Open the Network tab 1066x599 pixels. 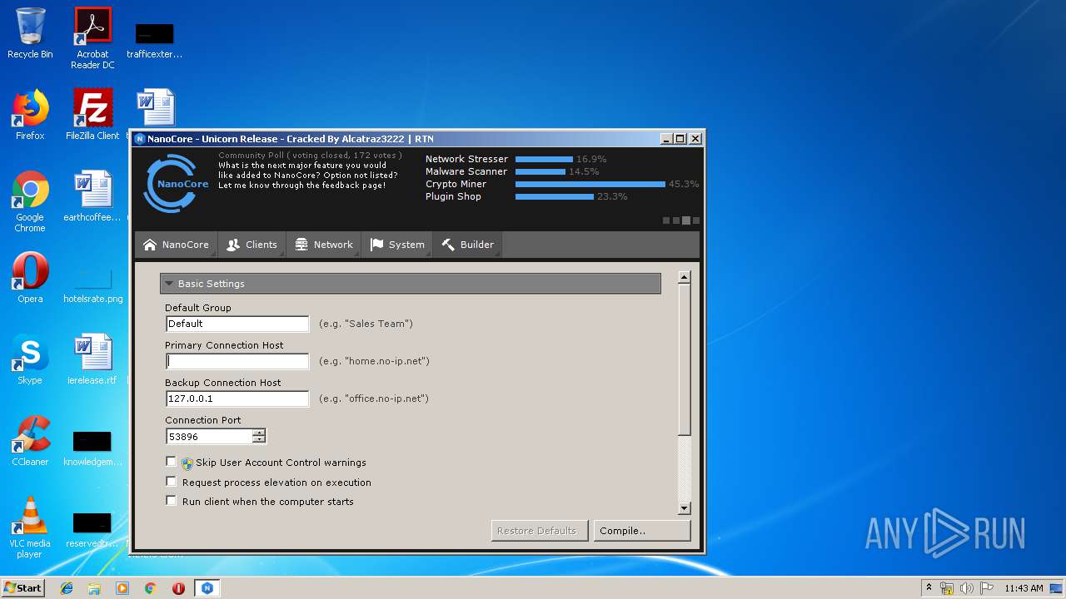click(324, 245)
